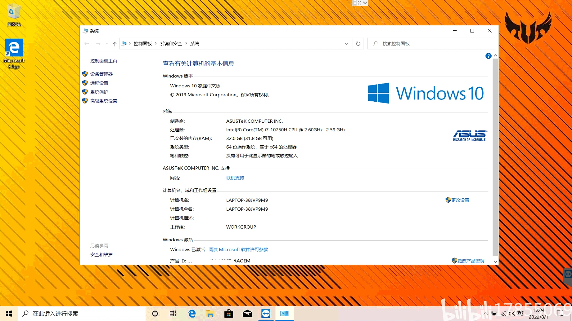572x321 pixels.
Task: Click 更改产品密钥 link
Action: [471, 261]
